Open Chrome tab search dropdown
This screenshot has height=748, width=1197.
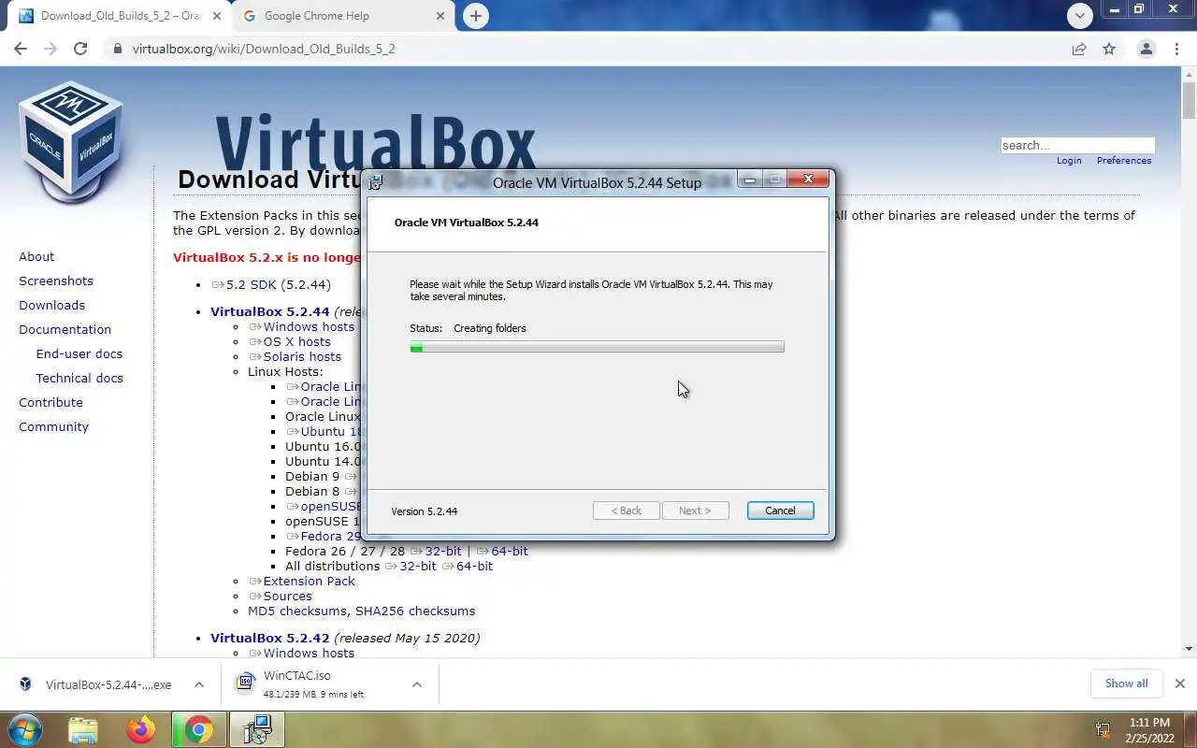1079,15
